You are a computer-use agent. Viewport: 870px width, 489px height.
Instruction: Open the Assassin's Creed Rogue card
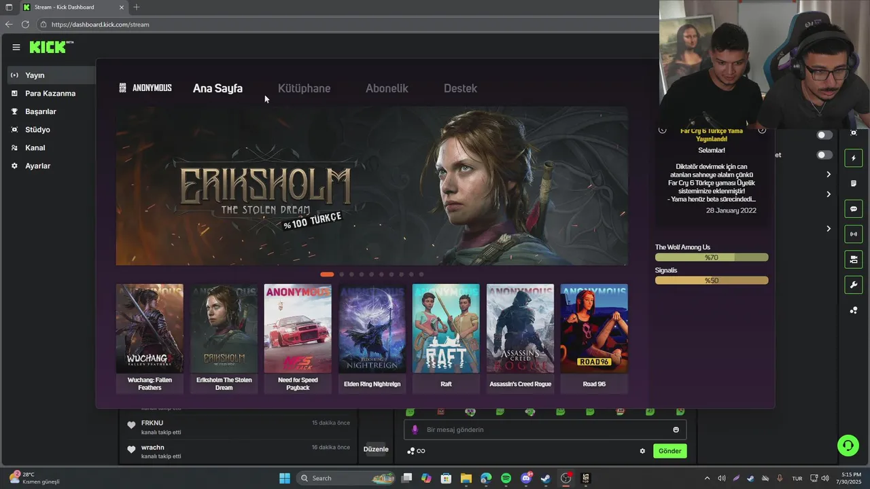point(520,338)
